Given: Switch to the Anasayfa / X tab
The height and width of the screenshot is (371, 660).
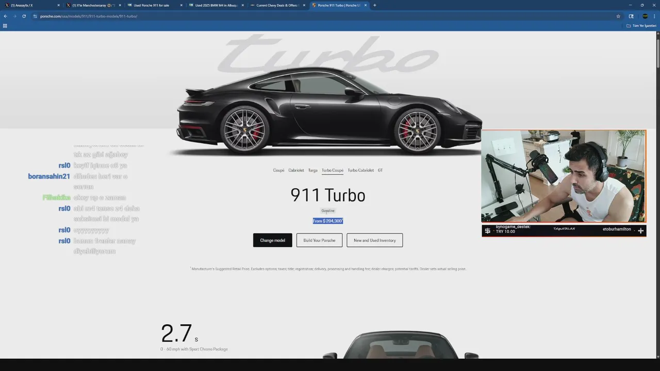Looking at the screenshot, I should (x=32, y=5).
